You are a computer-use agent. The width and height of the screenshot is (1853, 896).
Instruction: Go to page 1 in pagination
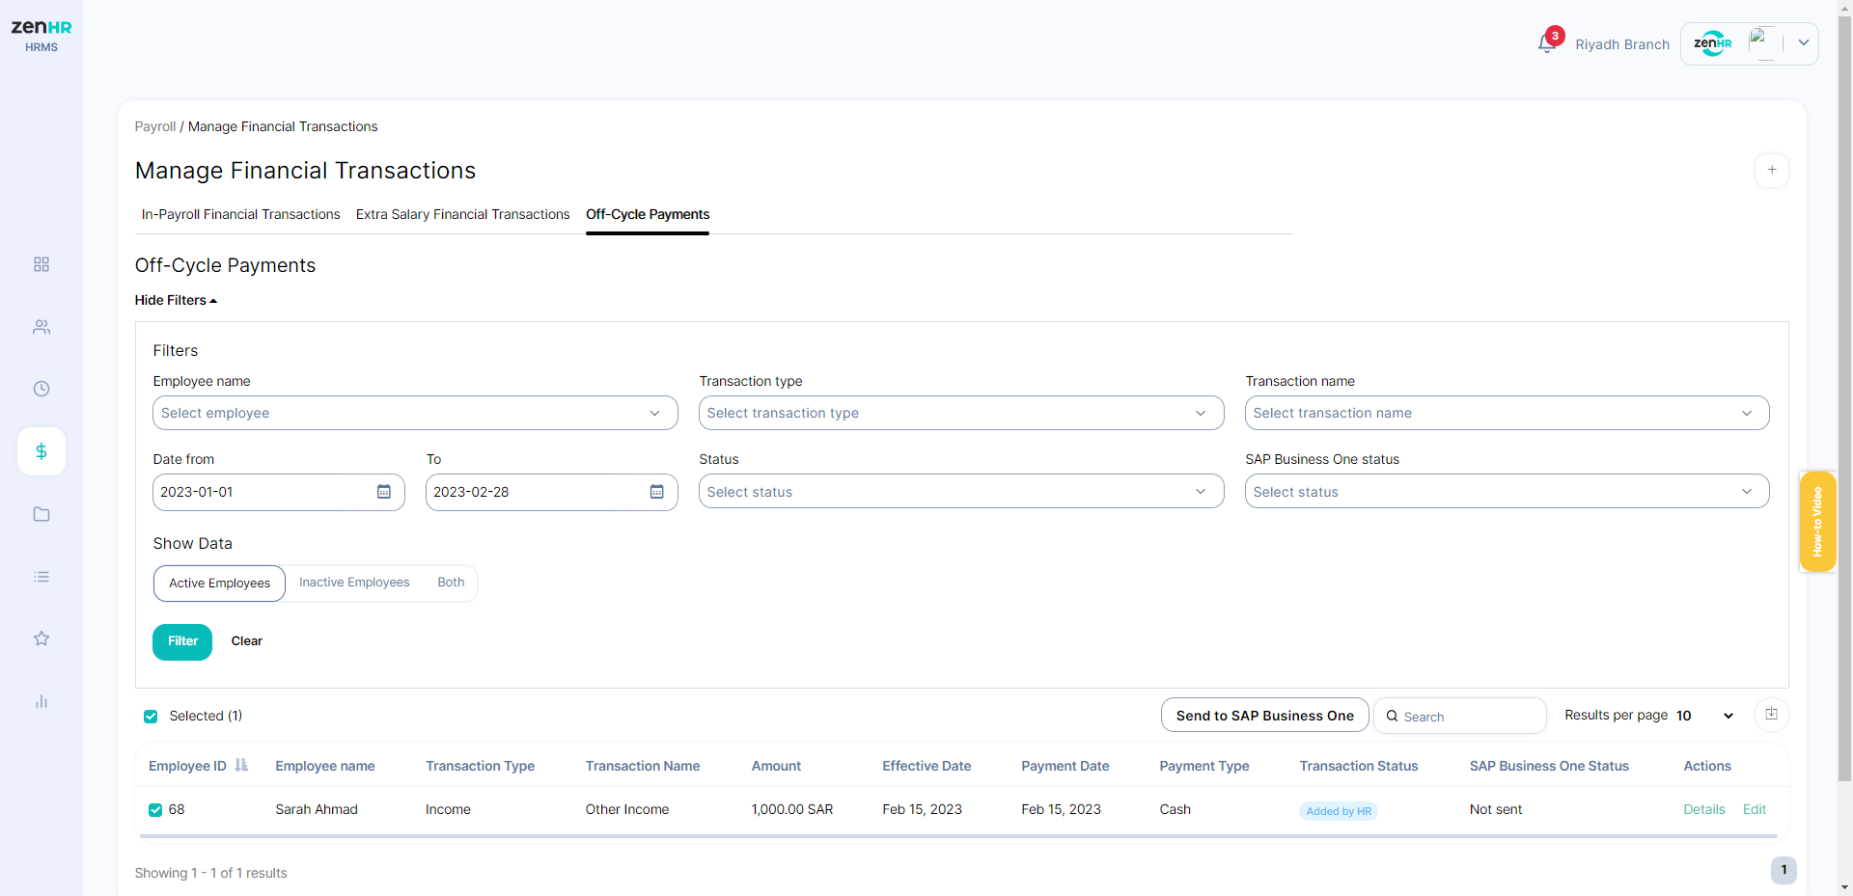click(1784, 870)
